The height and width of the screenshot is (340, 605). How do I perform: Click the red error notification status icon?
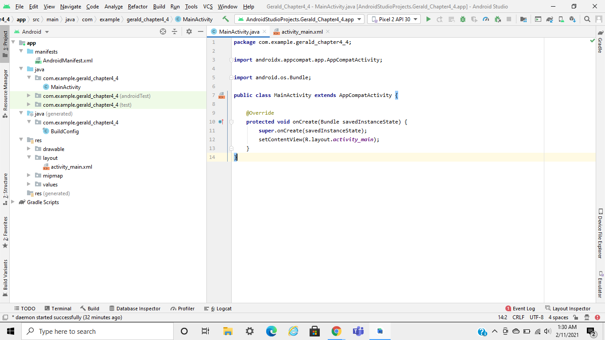point(597,317)
